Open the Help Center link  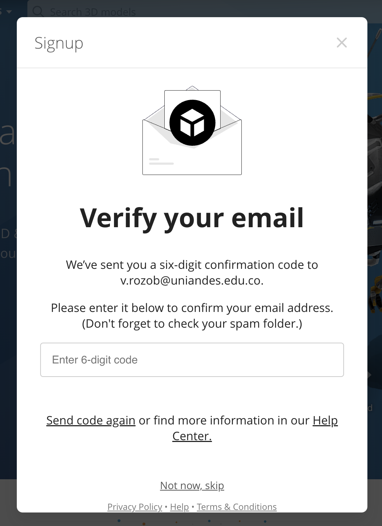(325, 420)
